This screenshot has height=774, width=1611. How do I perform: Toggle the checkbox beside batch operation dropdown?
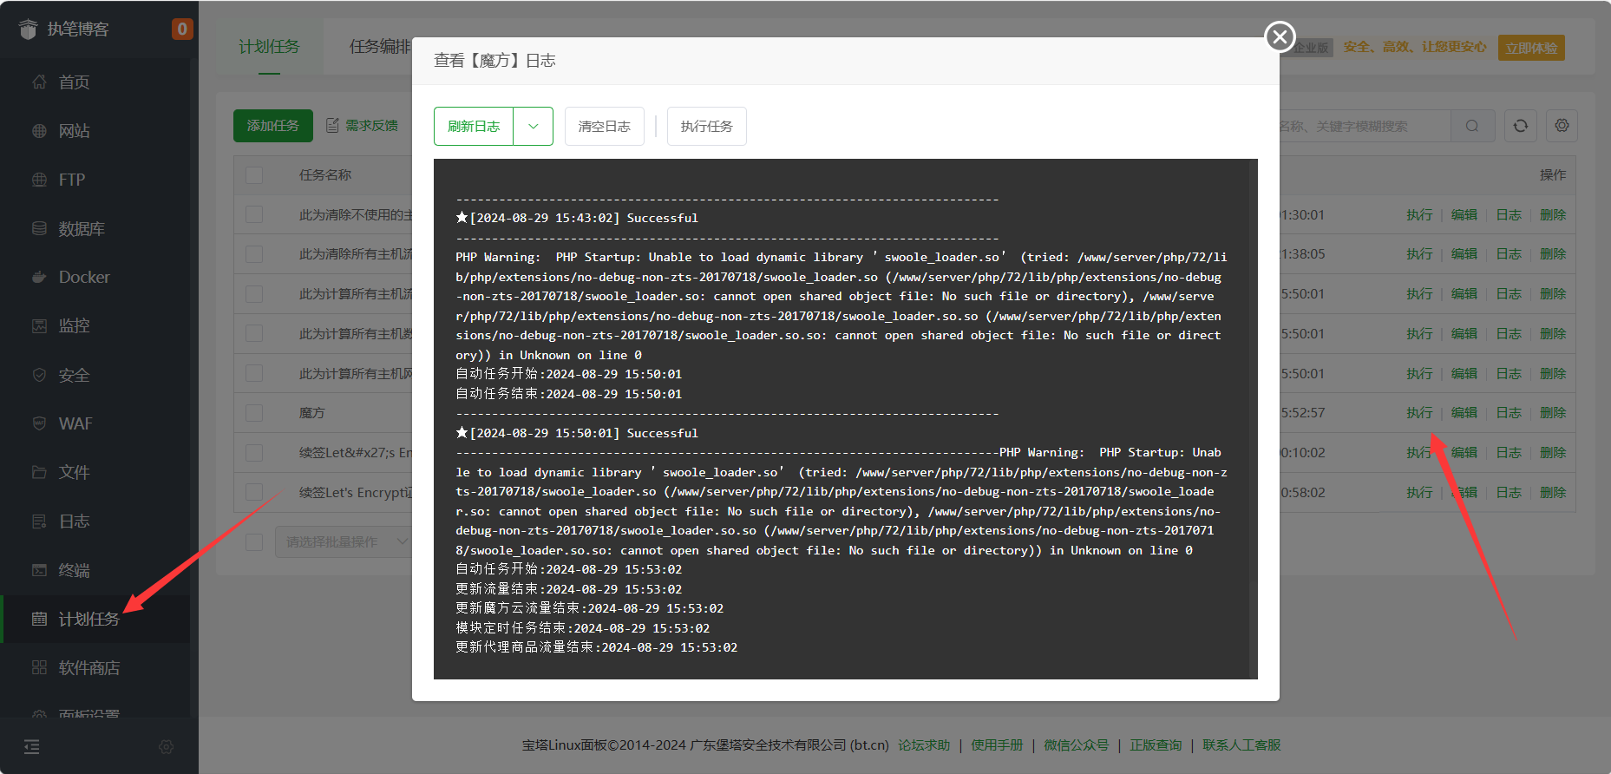coord(254,541)
